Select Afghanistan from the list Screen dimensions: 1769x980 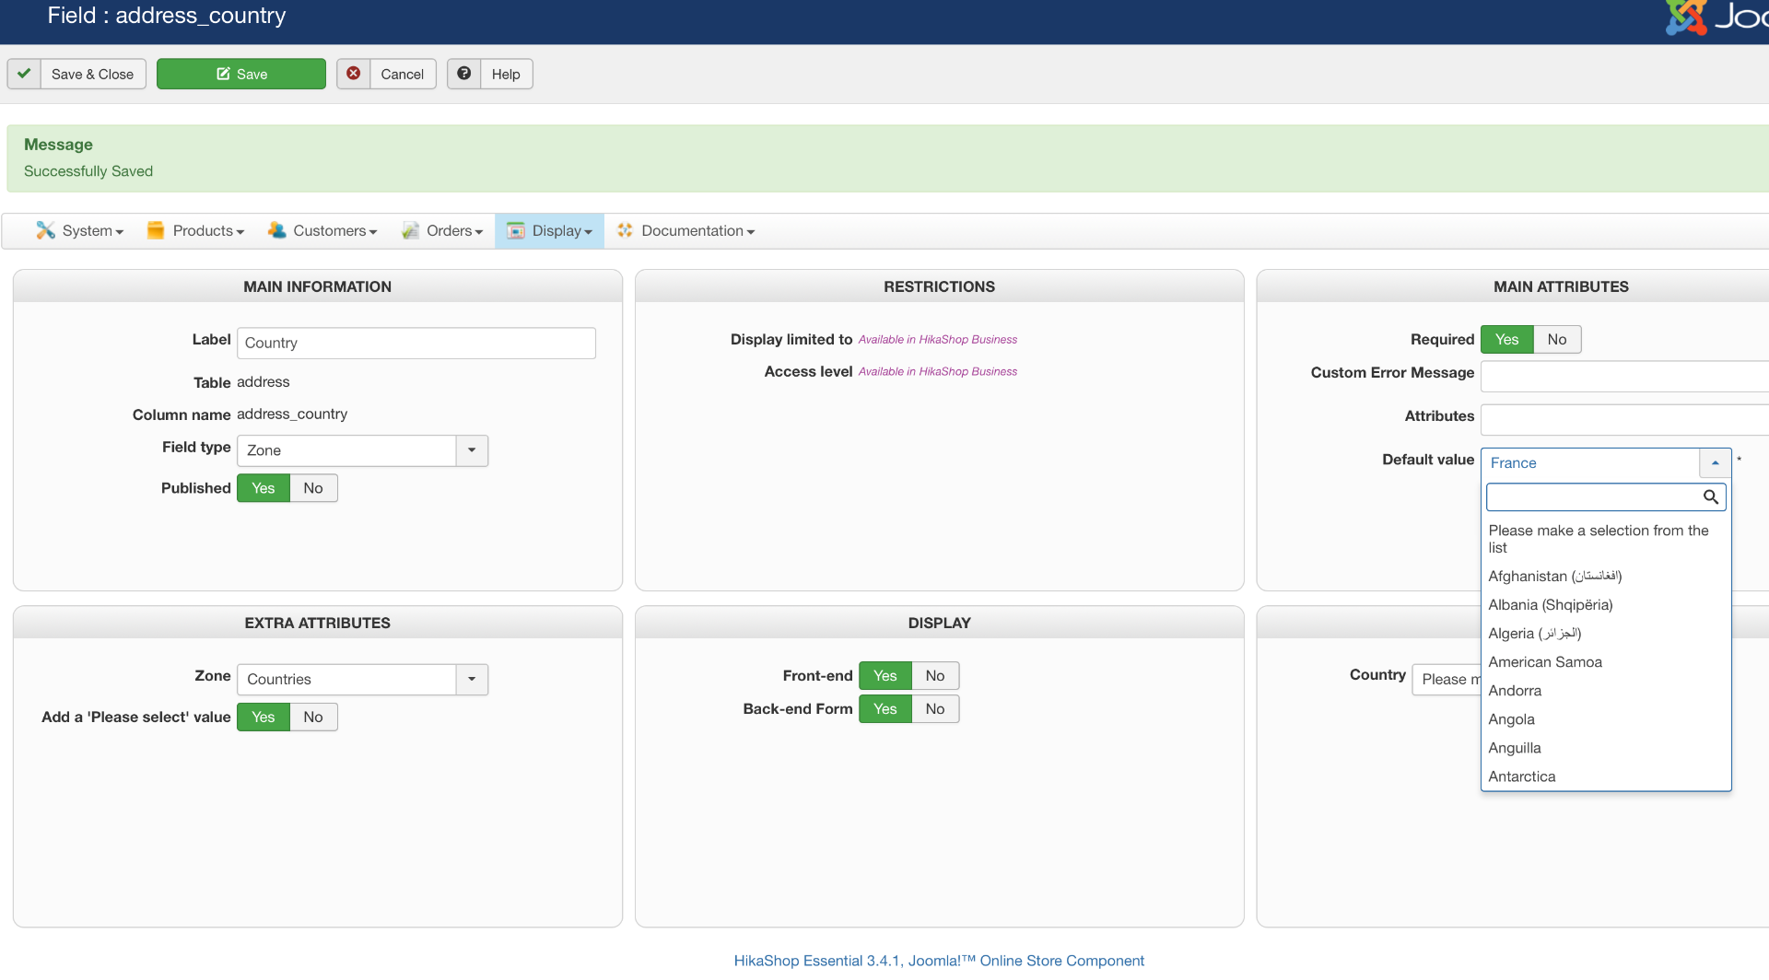pyautogui.click(x=1606, y=577)
